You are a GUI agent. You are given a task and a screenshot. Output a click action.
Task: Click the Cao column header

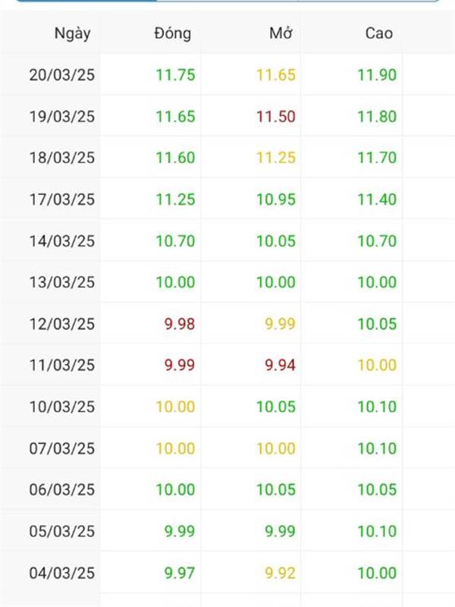pos(378,33)
